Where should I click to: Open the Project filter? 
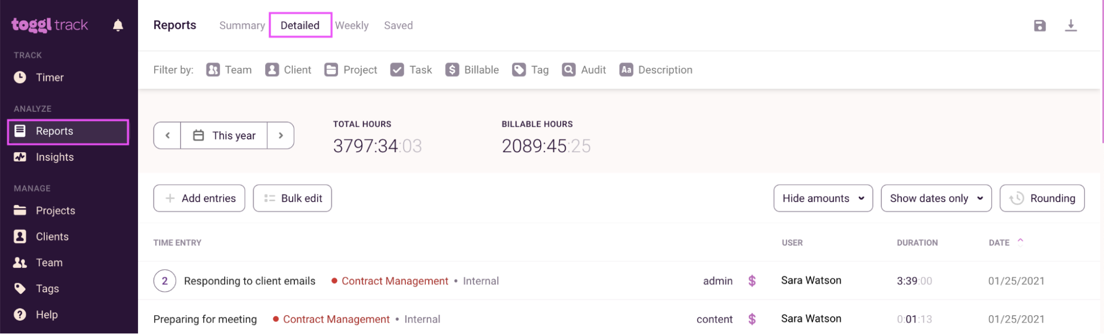pyautogui.click(x=350, y=69)
